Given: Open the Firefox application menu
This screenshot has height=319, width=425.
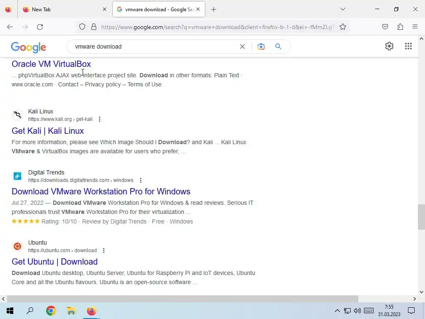Looking at the screenshot, I should (x=415, y=27).
